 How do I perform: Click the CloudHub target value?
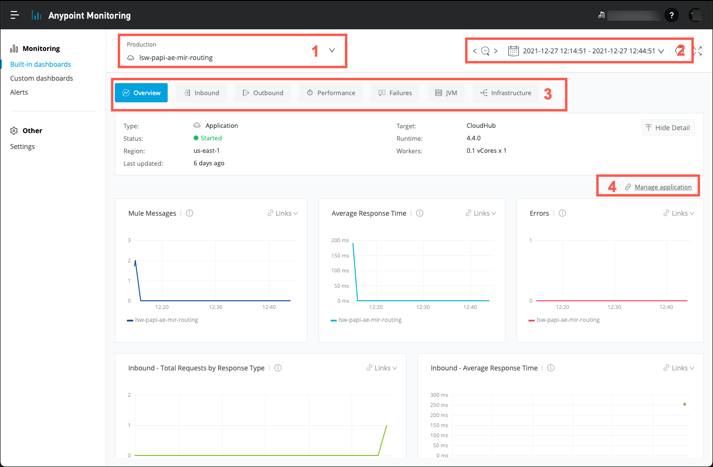coord(481,125)
